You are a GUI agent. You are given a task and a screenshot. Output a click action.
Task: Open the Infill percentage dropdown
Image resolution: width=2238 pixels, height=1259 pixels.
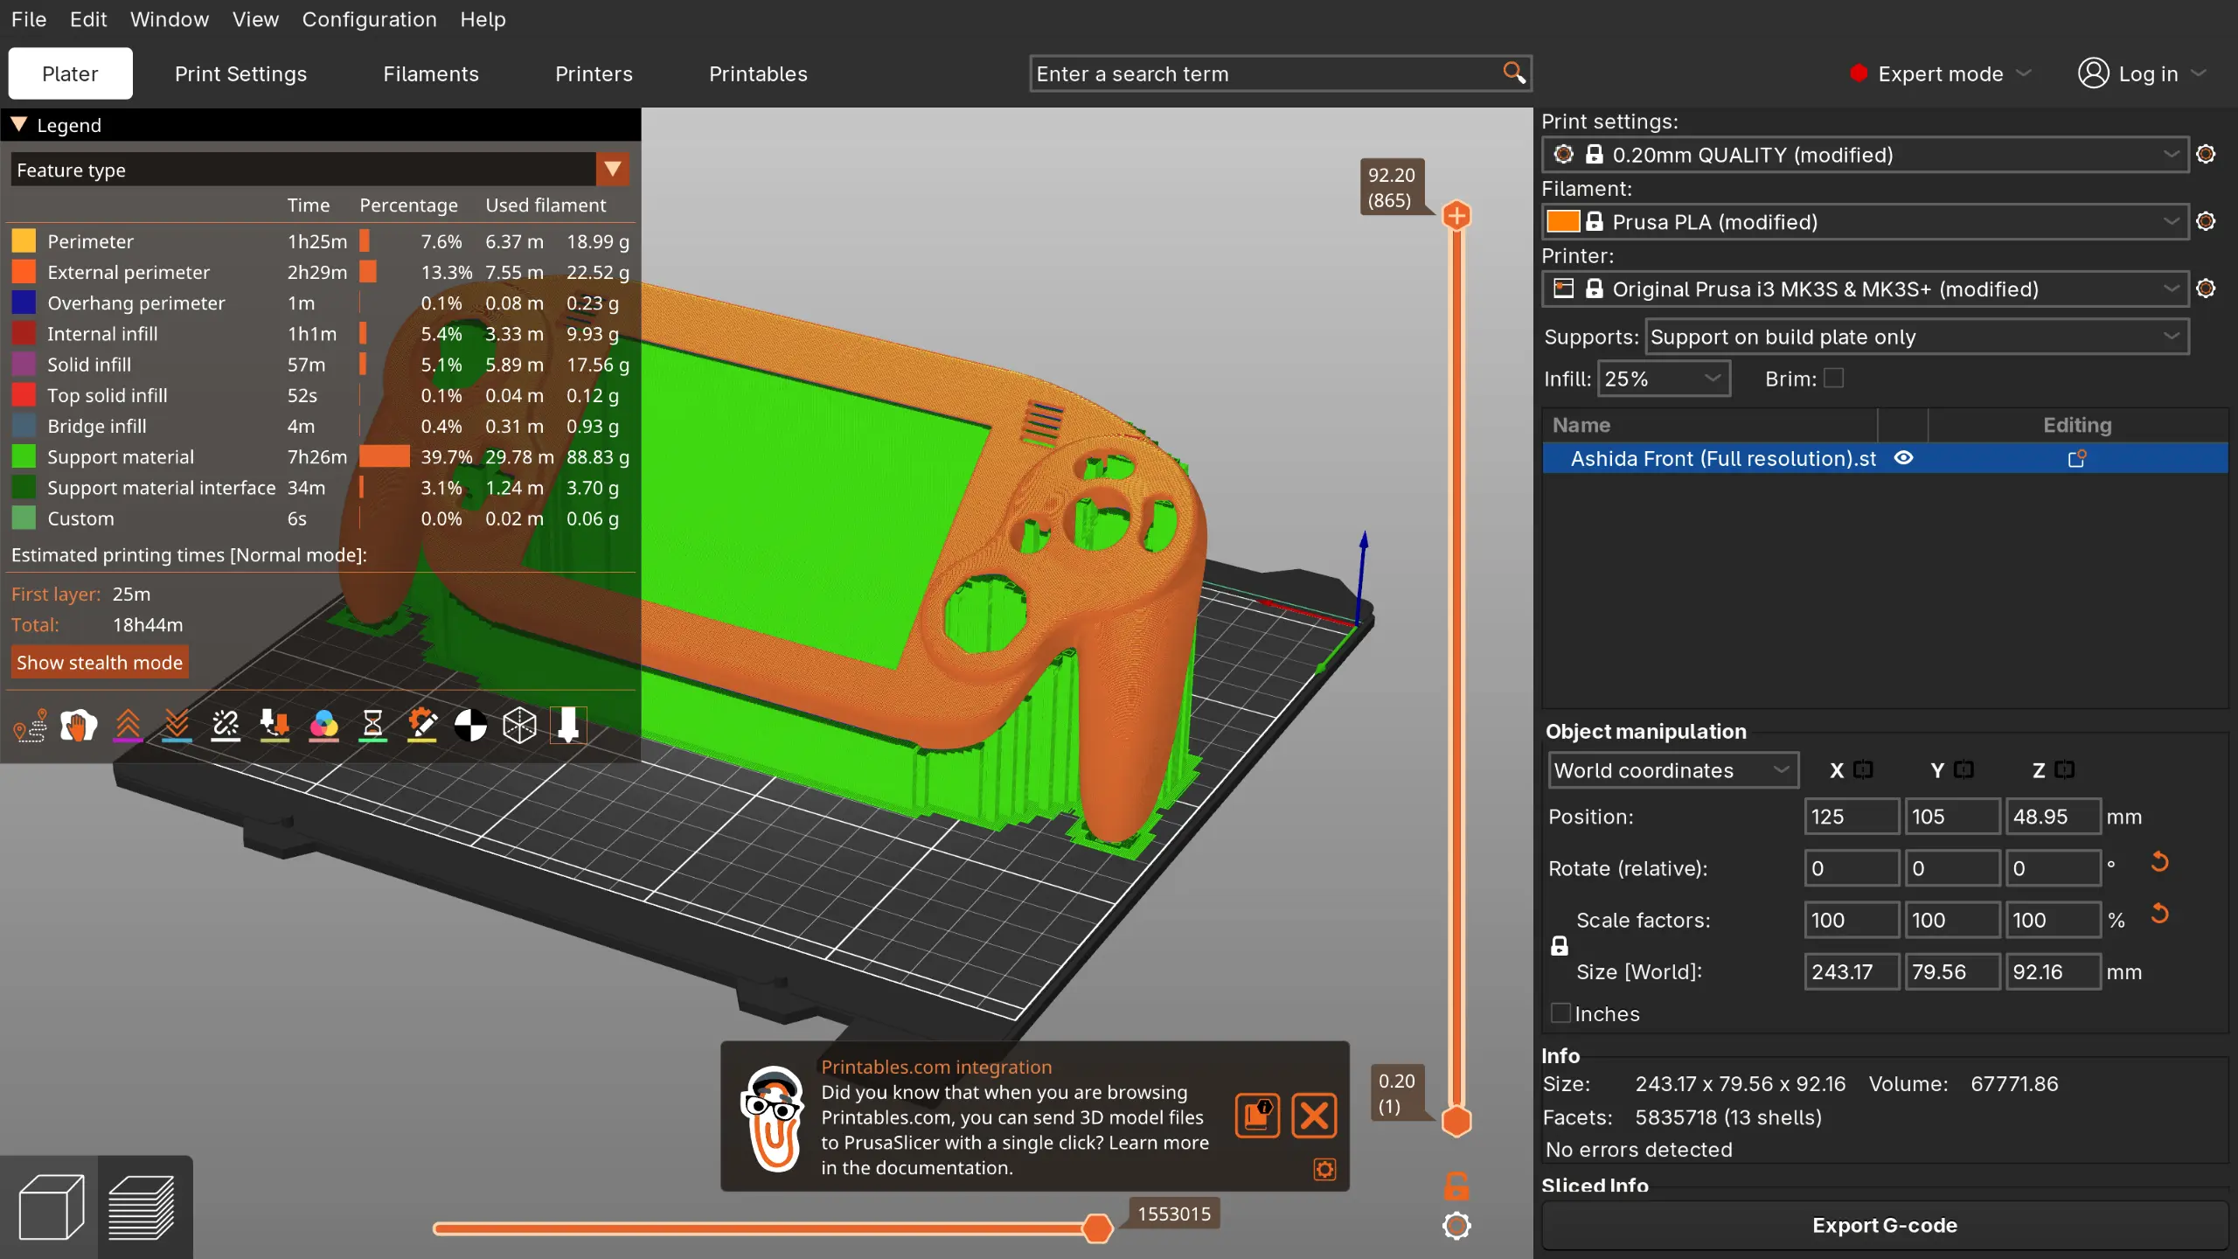[1663, 379]
